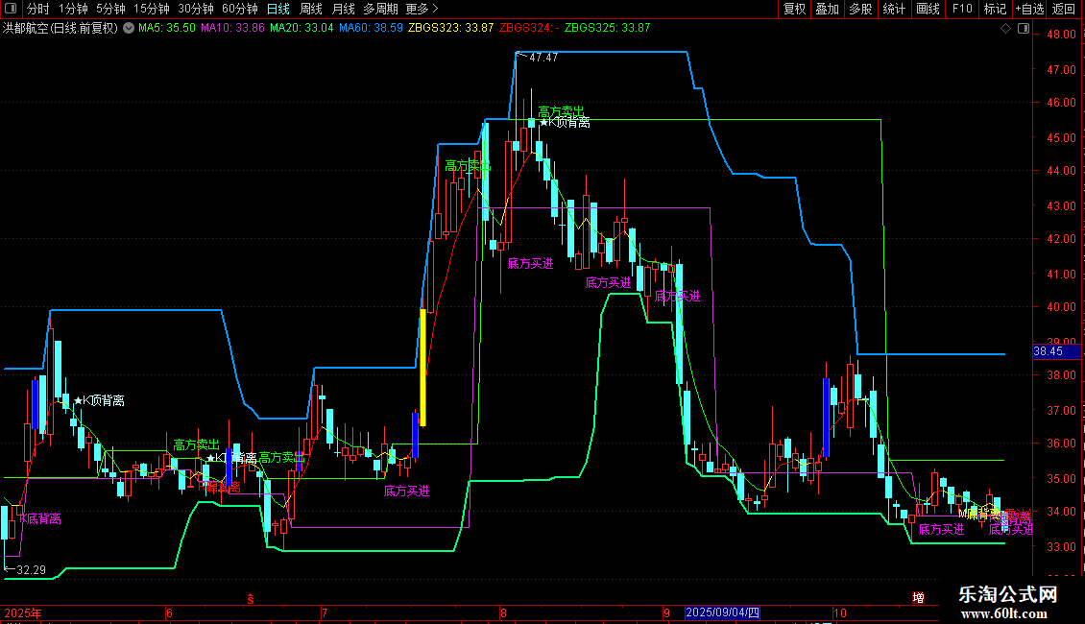
Task: Click the diamond icon above the price axis
Action: click(x=1005, y=29)
